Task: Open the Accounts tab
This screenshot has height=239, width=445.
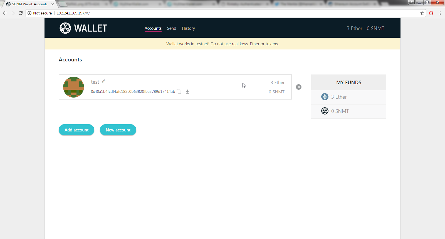Action: pyautogui.click(x=153, y=28)
